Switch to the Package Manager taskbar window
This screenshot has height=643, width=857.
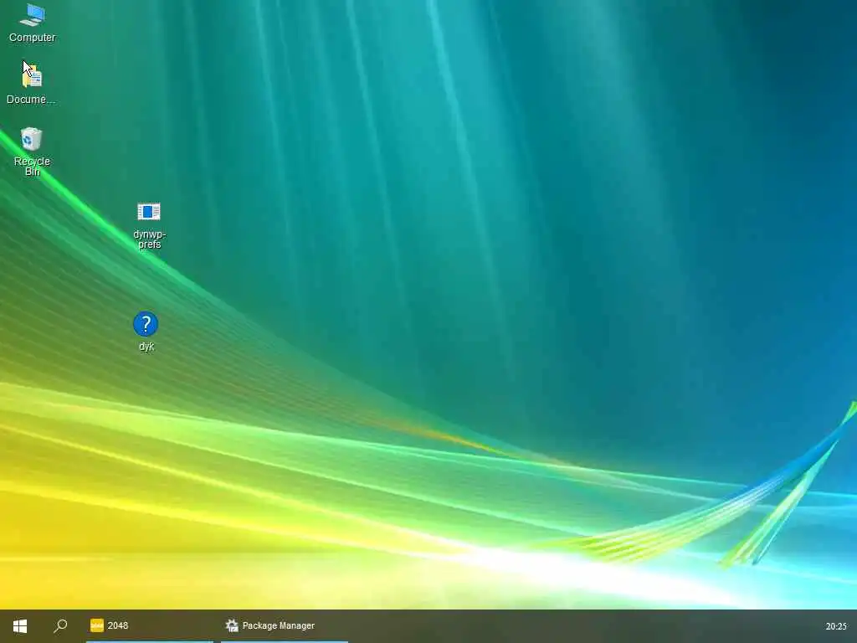click(285, 626)
